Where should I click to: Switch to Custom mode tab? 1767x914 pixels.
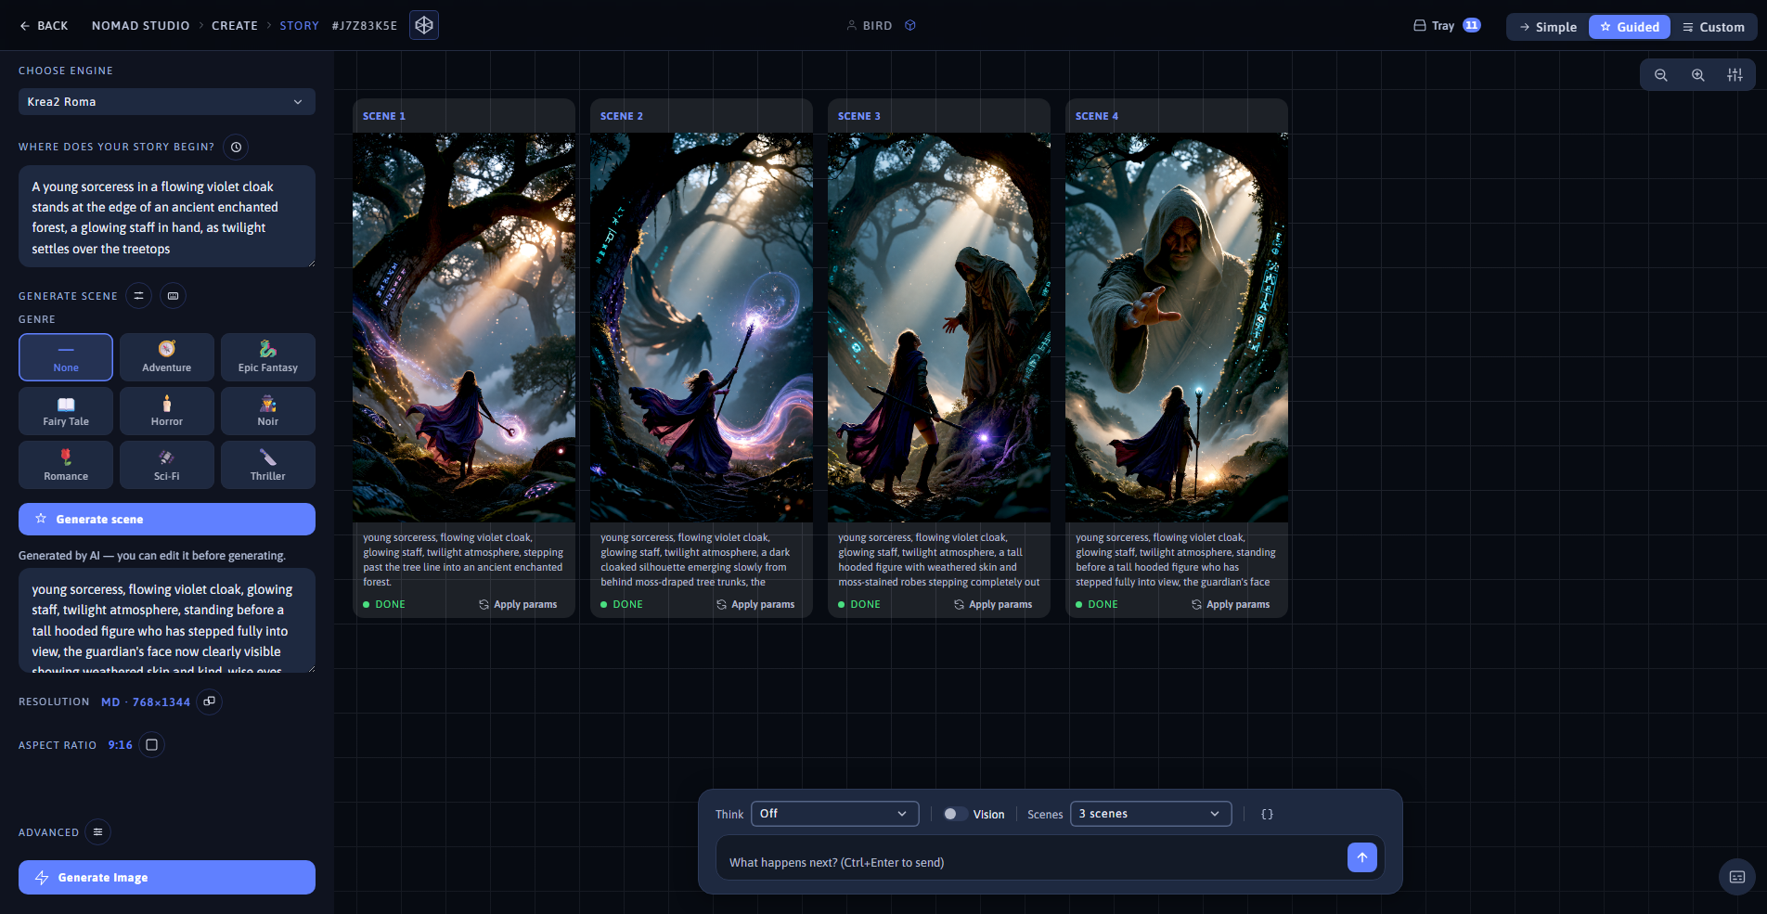[x=1713, y=27]
